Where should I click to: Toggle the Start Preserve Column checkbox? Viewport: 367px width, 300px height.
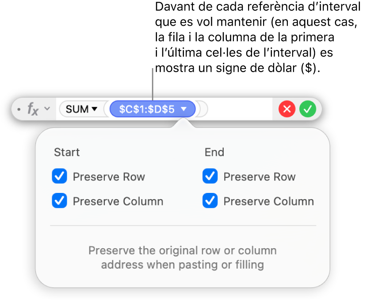point(59,201)
